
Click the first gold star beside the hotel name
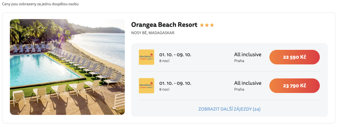tap(202, 25)
